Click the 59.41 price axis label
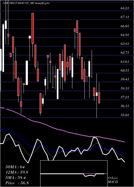 [x=125, y=79]
